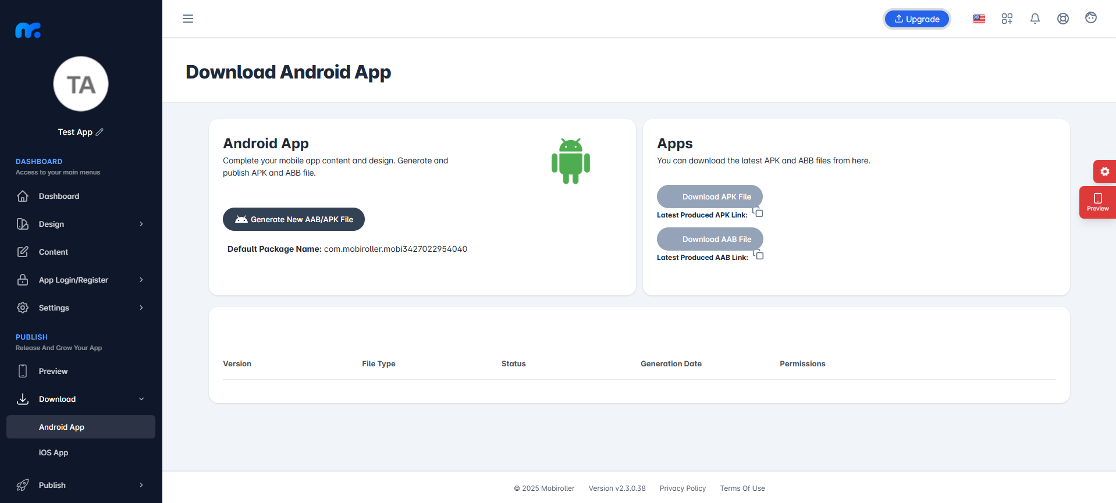
Task: Toggle the hamburger menu icon
Action: [x=188, y=19]
